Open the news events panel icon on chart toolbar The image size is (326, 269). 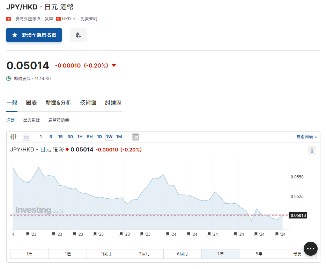pos(135,136)
